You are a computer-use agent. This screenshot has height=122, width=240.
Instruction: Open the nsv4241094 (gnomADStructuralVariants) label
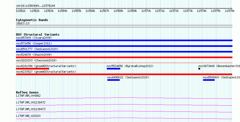click(46, 66)
